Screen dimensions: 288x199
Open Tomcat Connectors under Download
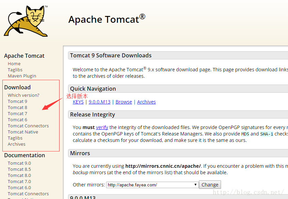[28, 126]
